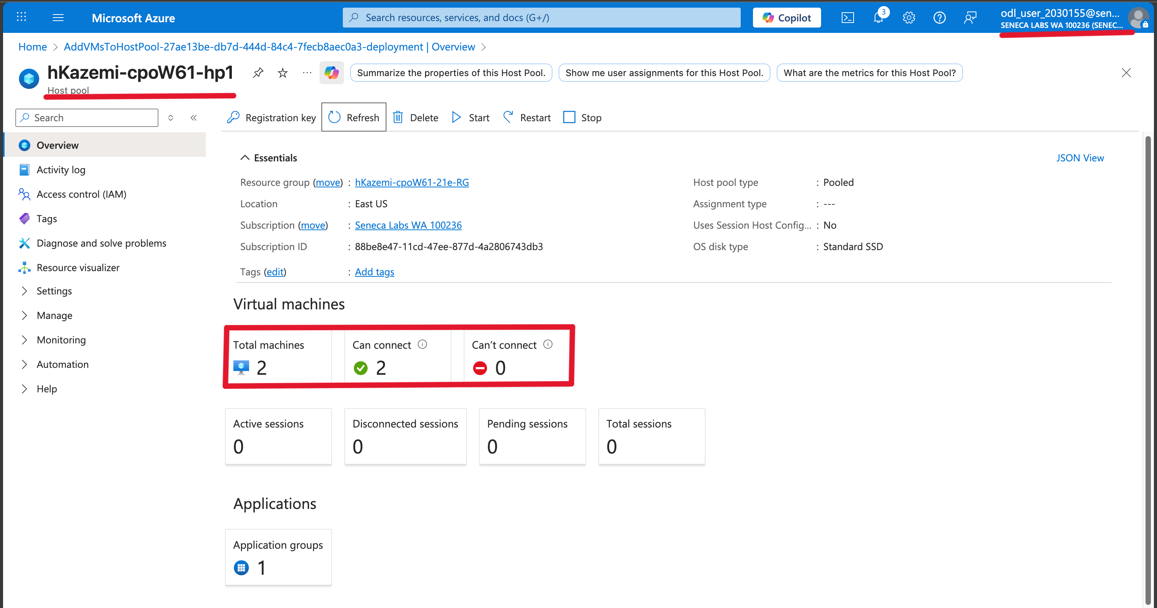Open the Feedback icon in header
Image resolution: width=1157 pixels, height=608 pixels.
[970, 18]
